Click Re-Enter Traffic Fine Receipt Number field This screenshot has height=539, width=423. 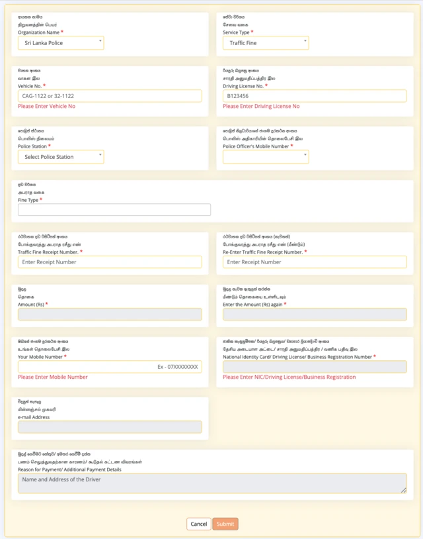[315, 262]
